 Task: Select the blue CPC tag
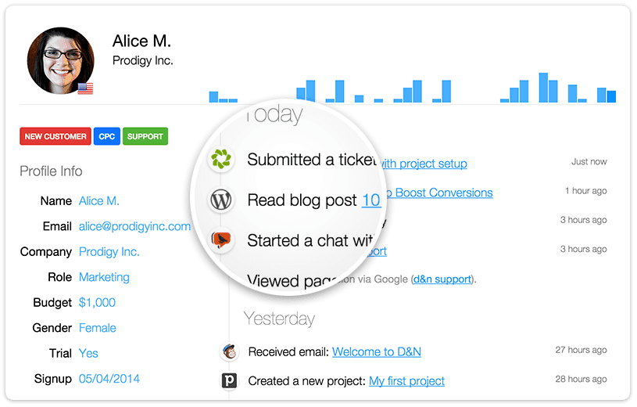[107, 136]
